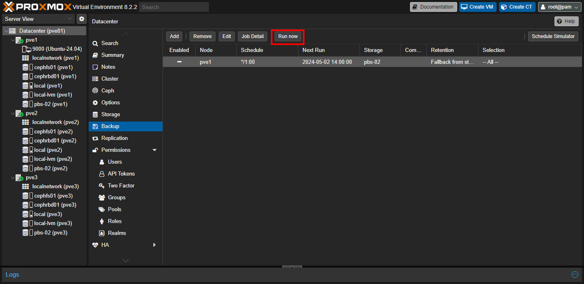Screen dimensions: 584x284
Task: Click the Proxmox logo in the header
Action: coord(37,7)
